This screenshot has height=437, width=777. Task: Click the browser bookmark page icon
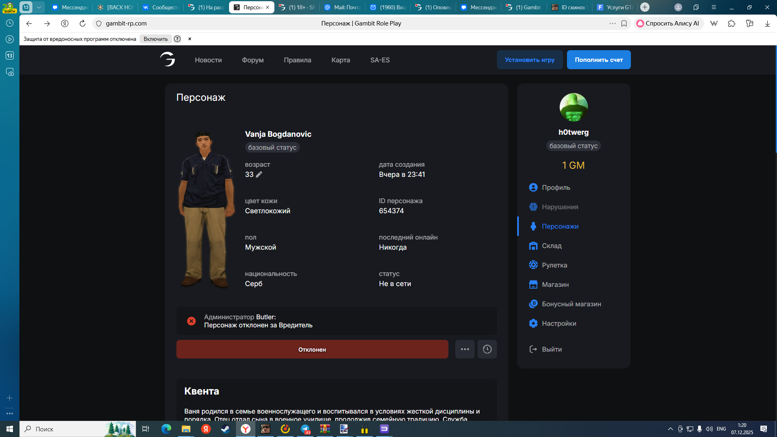point(624,23)
